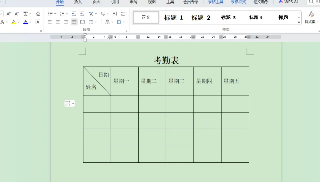The width and height of the screenshot is (320, 182).
Task: Open the 视图 tab
Action: click(x=152, y=2)
